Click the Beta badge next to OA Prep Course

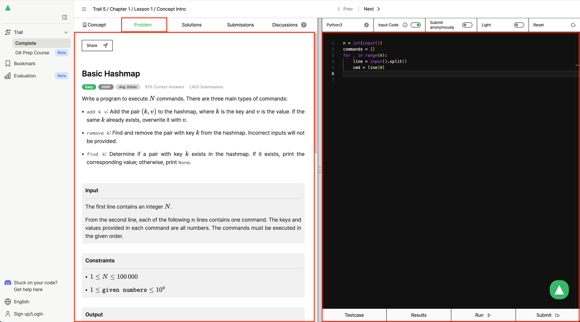pyautogui.click(x=62, y=53)
